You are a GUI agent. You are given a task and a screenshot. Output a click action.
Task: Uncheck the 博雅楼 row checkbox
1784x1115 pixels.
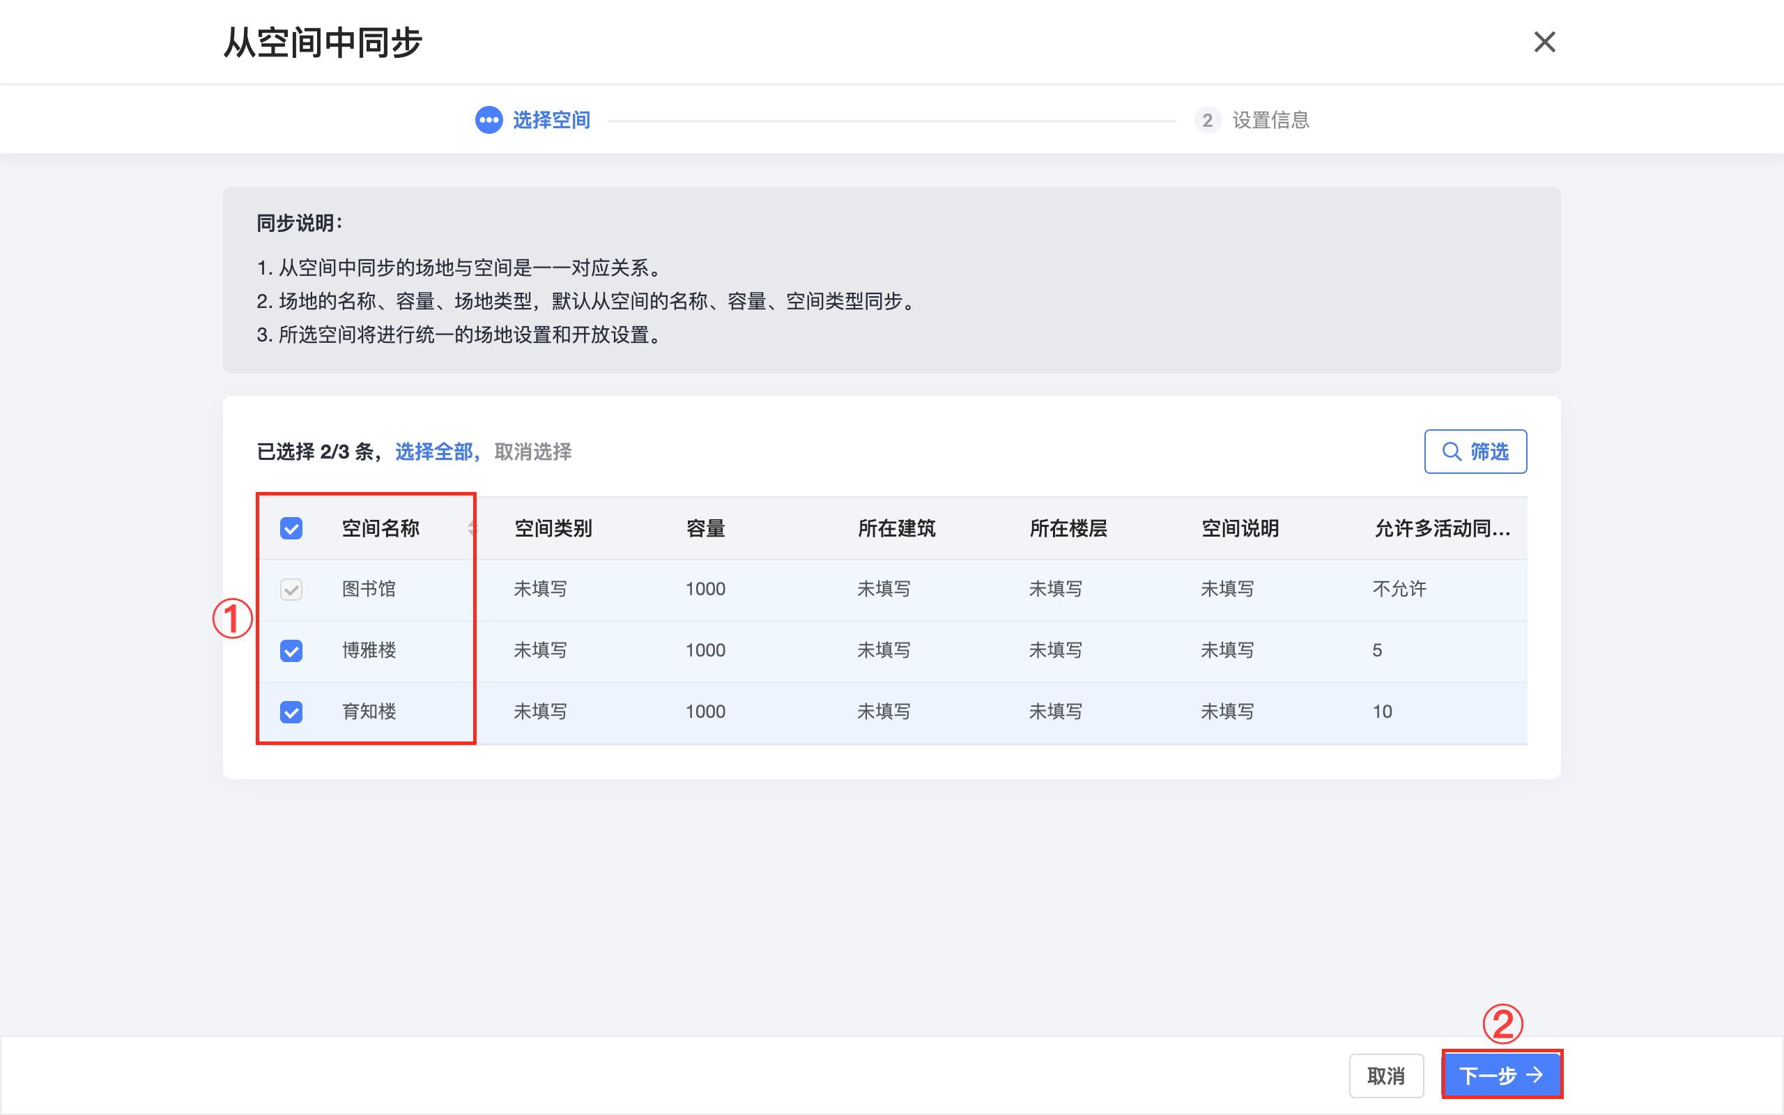click(291, 650)
